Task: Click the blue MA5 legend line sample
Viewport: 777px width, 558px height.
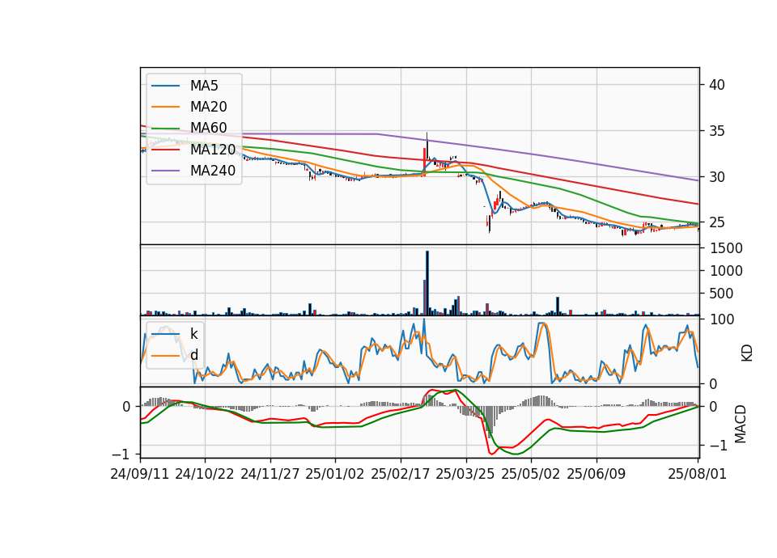Action: coord(165,86)
